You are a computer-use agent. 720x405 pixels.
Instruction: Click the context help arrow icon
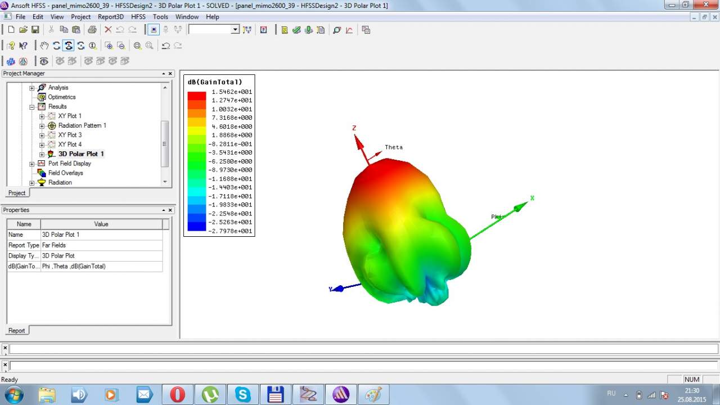pos(23,46)
